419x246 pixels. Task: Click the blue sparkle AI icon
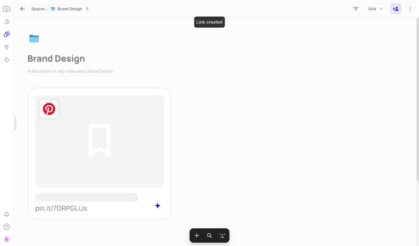tap(158, 206)
